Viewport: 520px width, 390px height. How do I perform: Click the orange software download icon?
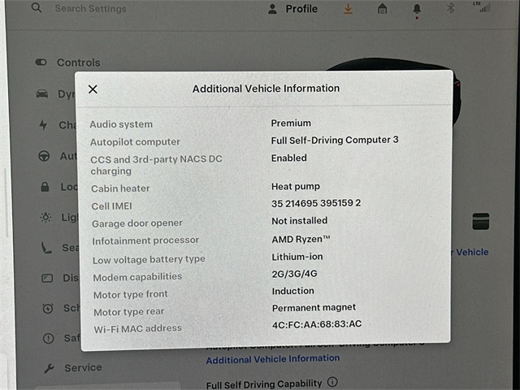348,9
